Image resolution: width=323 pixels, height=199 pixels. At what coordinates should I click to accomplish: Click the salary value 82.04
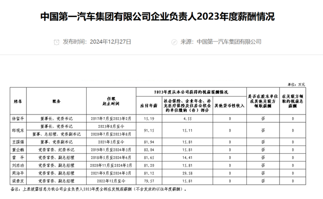149,150
